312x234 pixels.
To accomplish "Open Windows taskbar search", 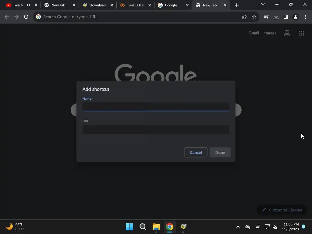I will tap(143, 227).
